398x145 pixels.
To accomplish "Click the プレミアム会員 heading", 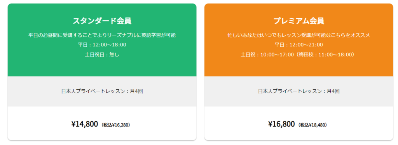I will [299, 21].
